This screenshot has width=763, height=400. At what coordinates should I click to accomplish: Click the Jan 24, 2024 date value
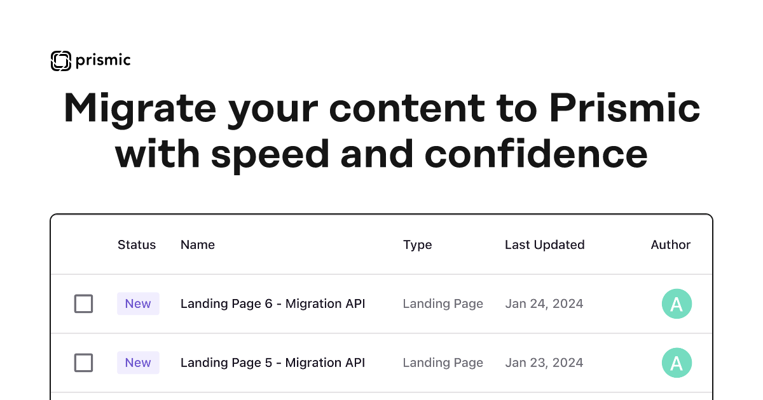point(544,303)
